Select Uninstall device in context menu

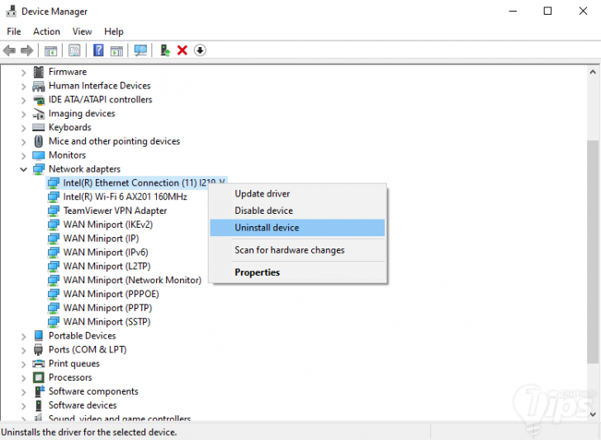point(297,228)
